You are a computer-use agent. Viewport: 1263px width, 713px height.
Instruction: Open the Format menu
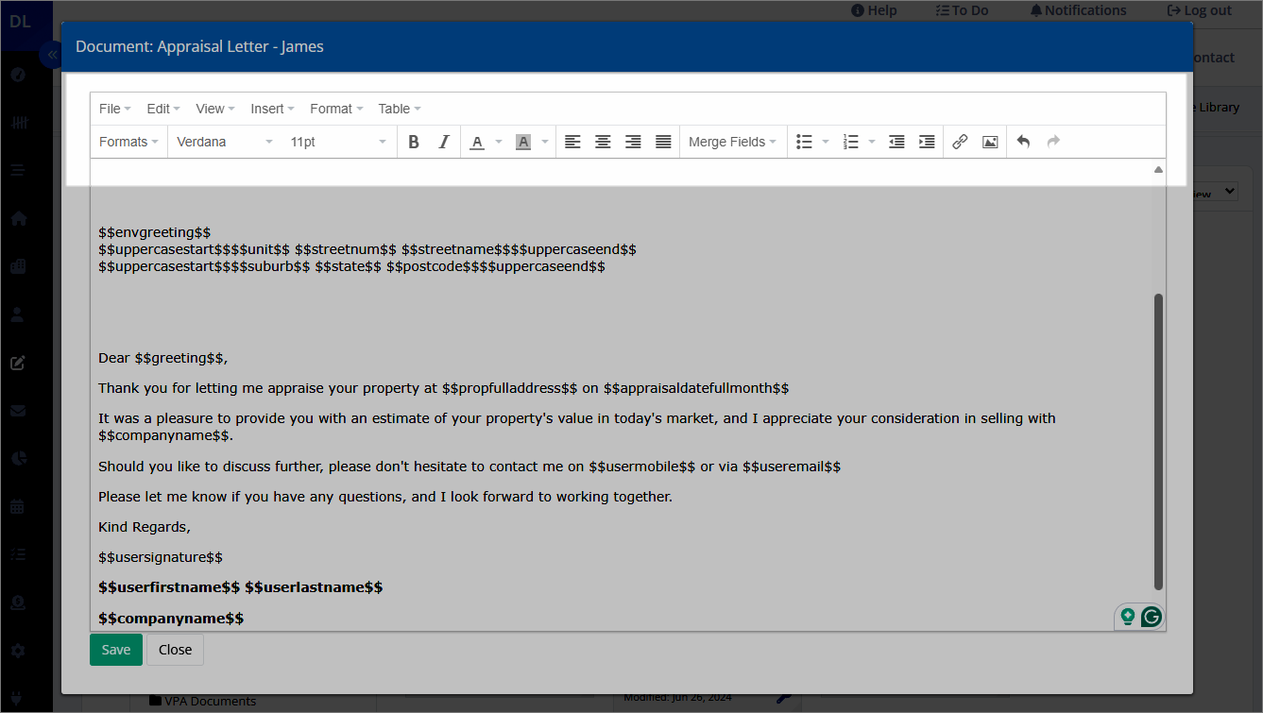tap(336, 109)
